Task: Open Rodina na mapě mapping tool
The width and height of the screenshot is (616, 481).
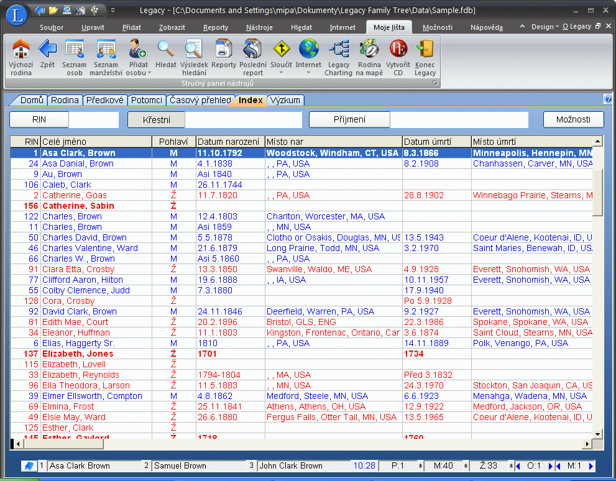Action: tap(369, 57)
